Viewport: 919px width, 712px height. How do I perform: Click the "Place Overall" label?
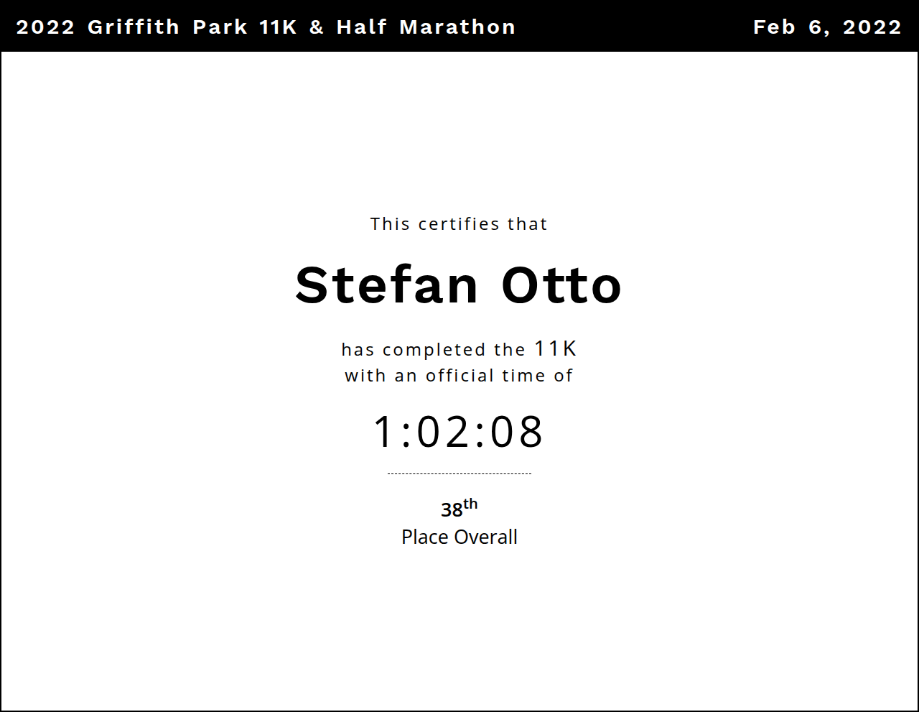tap(459, 537)
